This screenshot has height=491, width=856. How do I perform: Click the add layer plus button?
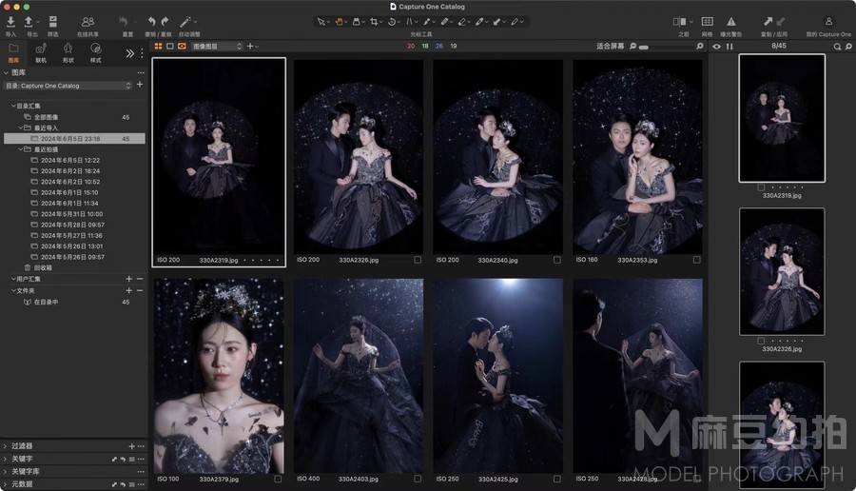250,47
